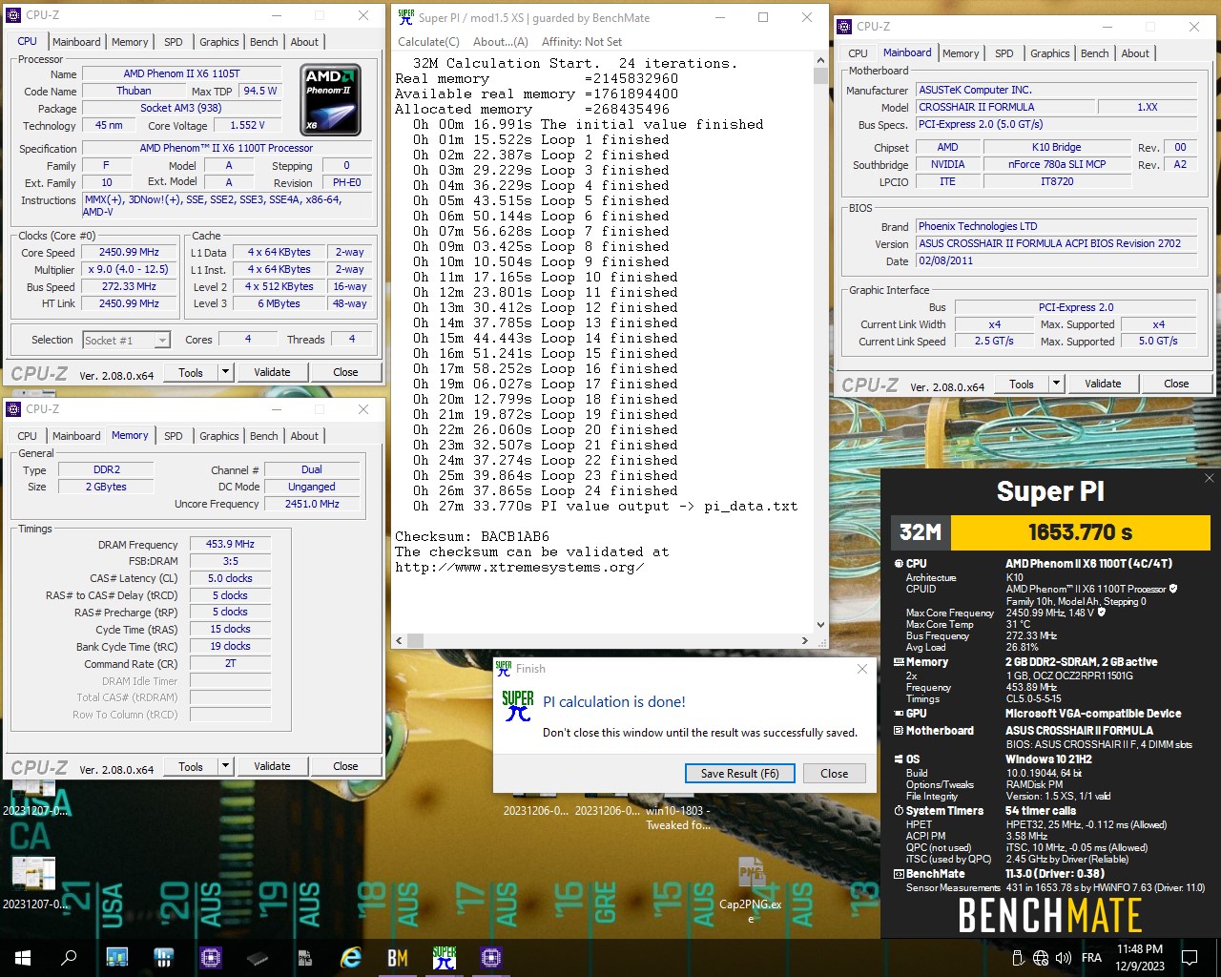
Task: Close the BenchMate Super PI result panel
Action: tap(1209, 478)
